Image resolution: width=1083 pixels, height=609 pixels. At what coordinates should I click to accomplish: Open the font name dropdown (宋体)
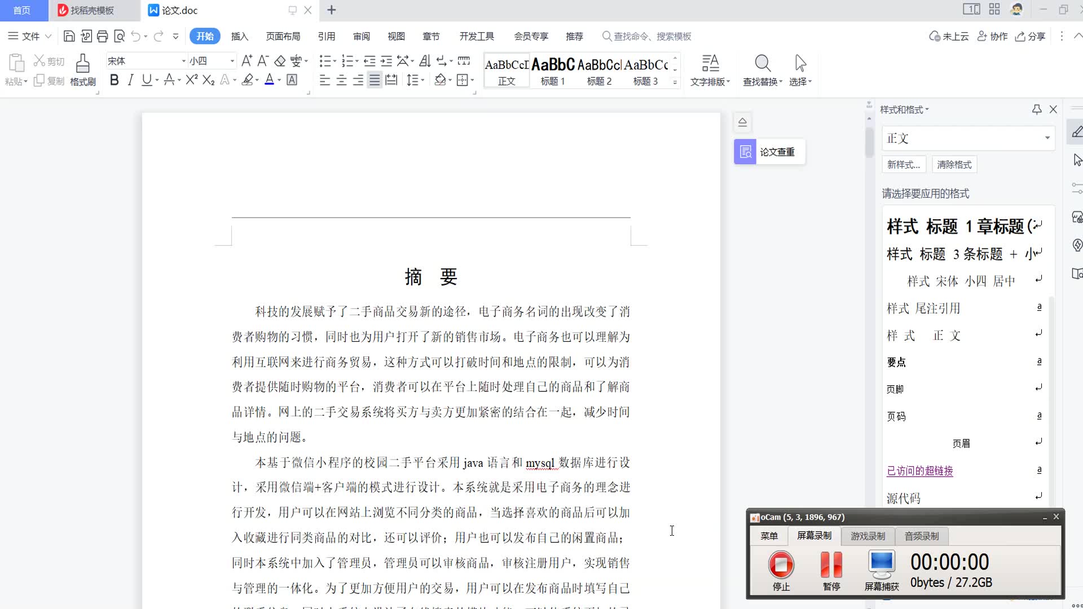(x=183, y=61)
